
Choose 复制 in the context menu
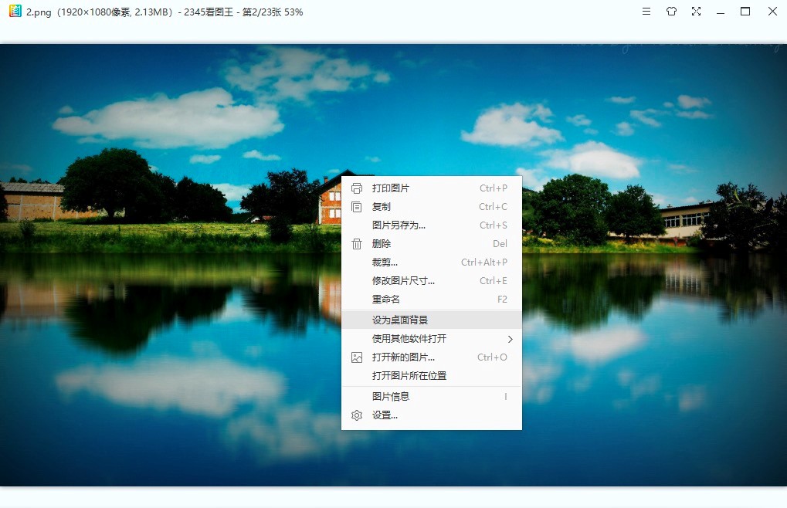pos(432,207)
